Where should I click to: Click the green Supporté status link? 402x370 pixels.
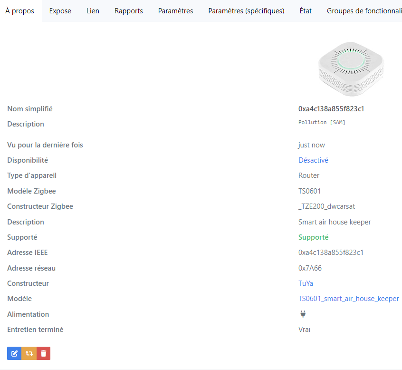313,237
